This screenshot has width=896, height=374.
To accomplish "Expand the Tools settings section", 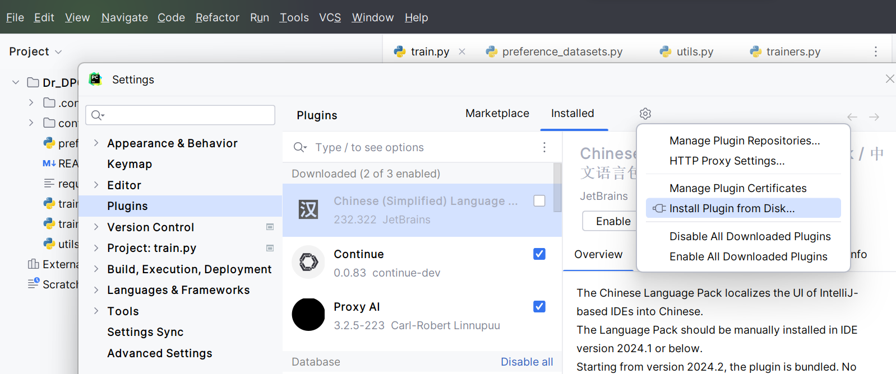I will [96, 311].
